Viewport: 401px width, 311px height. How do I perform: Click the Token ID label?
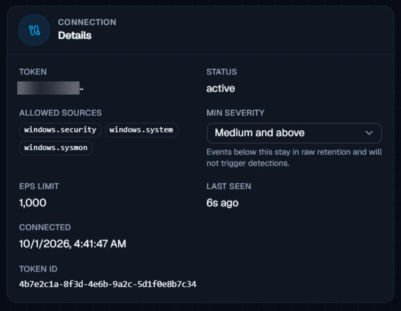click(38, 269)
